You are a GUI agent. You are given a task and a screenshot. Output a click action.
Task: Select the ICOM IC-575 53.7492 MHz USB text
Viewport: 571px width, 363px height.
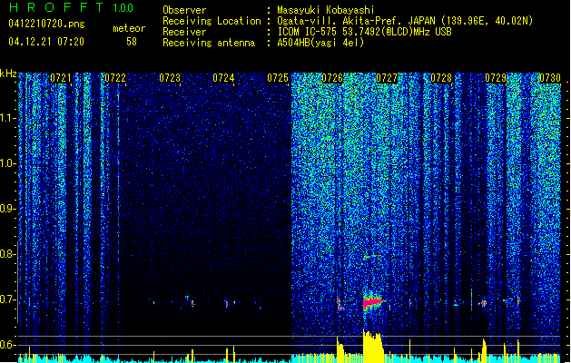(365, 32)
